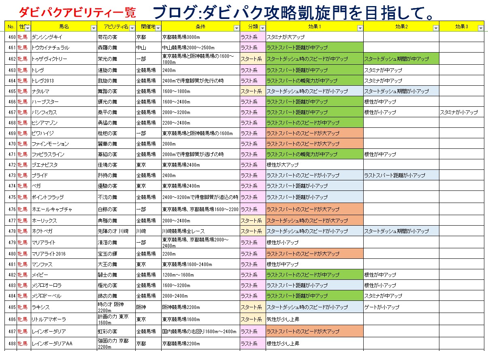488x351 pixels.
Task: Select 効果1 cell スタミナが大アップ in row 460
Action: (314, 37)
